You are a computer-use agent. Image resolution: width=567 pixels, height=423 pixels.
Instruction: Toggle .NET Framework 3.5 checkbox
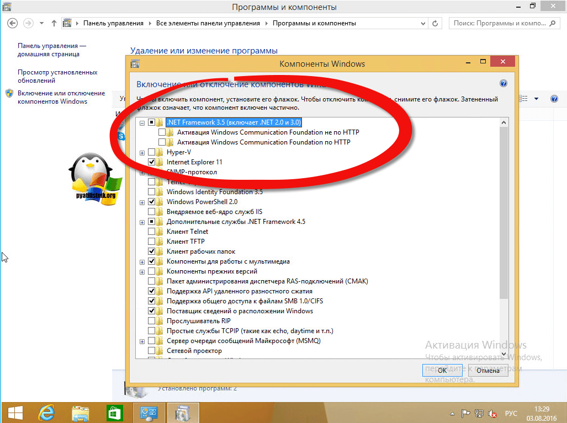pyautogui.click(x=151, y=122)
